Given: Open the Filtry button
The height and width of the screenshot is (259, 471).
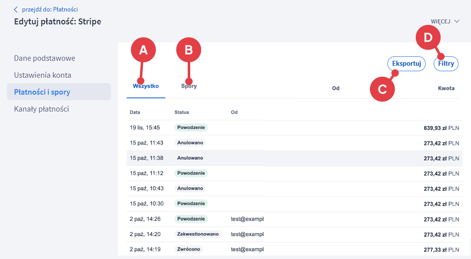Looking at the screenshot, I should point(446,64).
